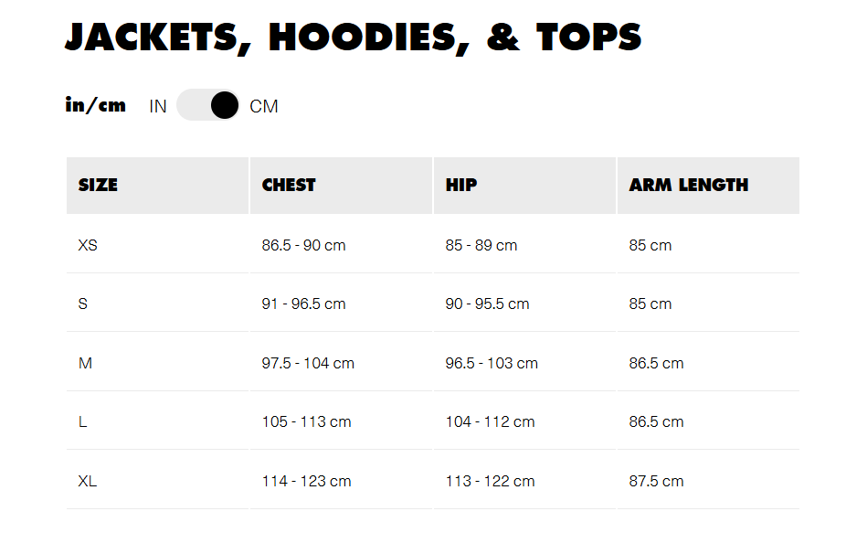Image resolution: width=846 pixels, height=554 pixels.
Task: Click the L hip value 104 - 112 cm
Action: 491,421
